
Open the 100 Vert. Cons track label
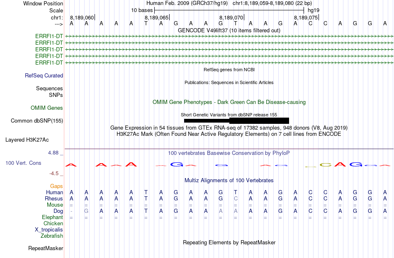pyautogui.click(x=23, y=163)
